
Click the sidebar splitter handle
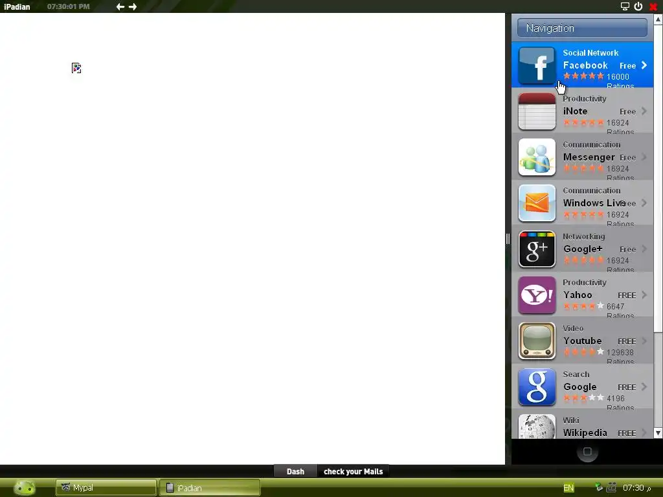pos(508,239)
